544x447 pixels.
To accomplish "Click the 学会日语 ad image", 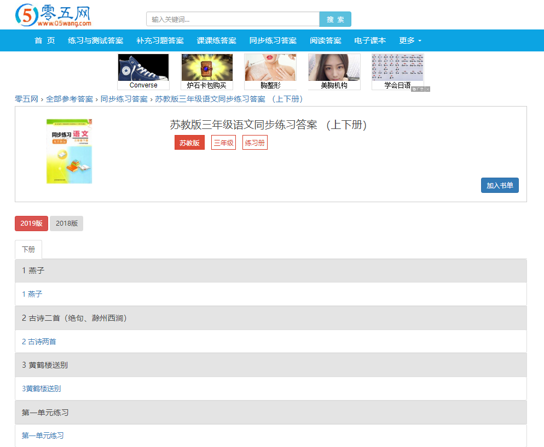I will pyautogui.click(x=397, y=68).
